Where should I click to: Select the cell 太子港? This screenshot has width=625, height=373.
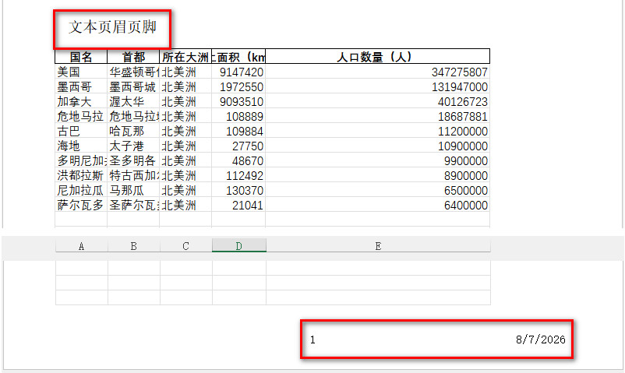tap(133, 146)
